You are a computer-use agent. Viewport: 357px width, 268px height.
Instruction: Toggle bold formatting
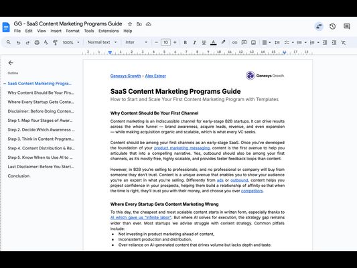click(186, 43)
